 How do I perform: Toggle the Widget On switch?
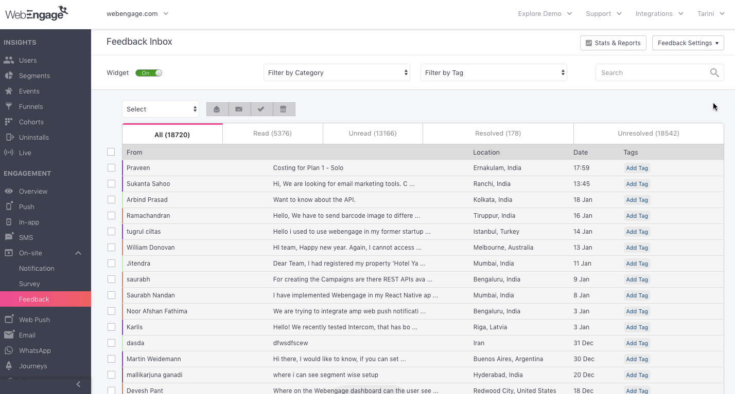[149, 73]
